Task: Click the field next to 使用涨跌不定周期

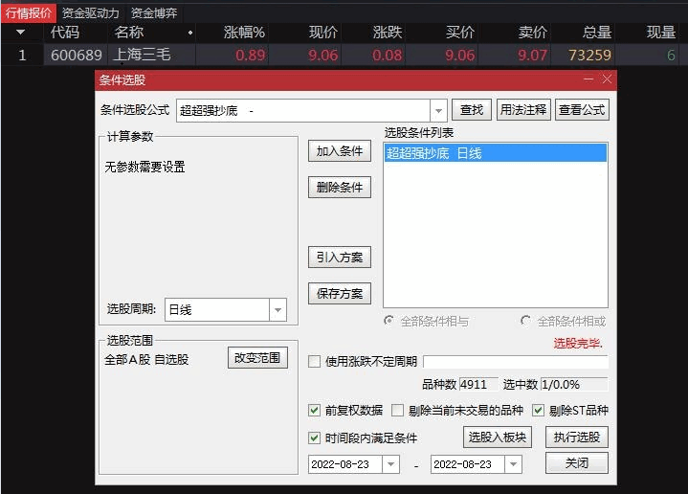Action: 516,362
